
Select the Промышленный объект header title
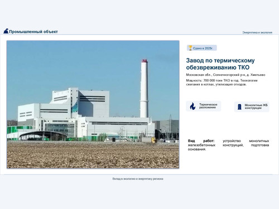pyautogui.click(x=33, y=32)
